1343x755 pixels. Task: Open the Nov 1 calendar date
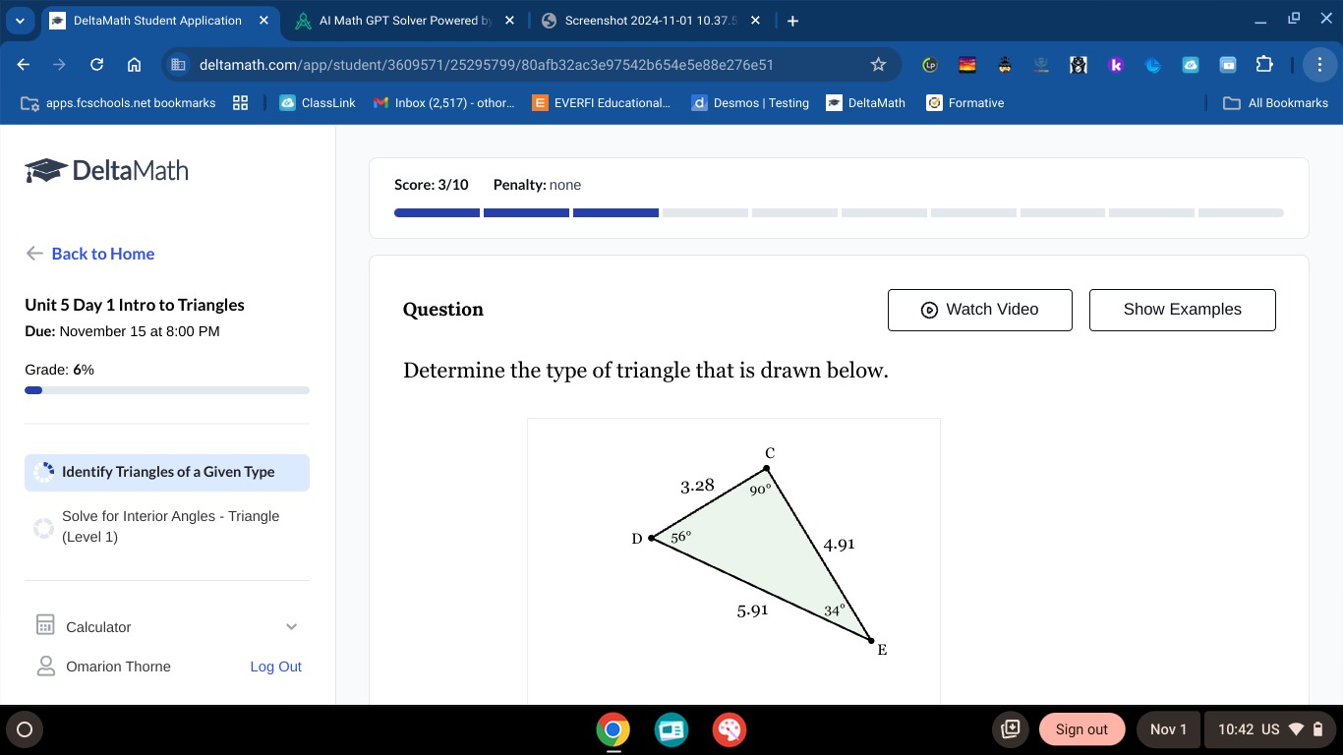(1168, 729)
